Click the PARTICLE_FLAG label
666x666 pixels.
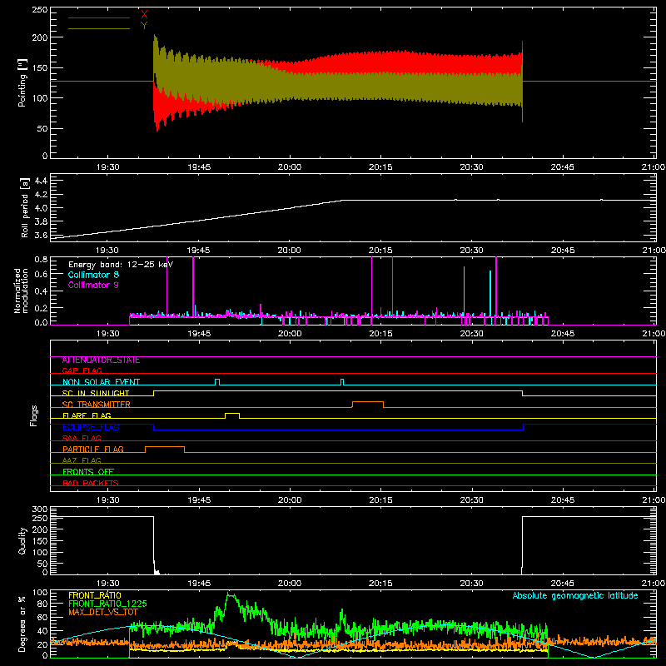93,449
